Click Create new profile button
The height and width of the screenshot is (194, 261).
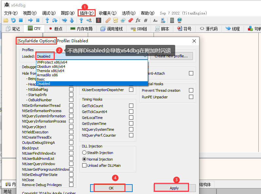pos(171,56)
